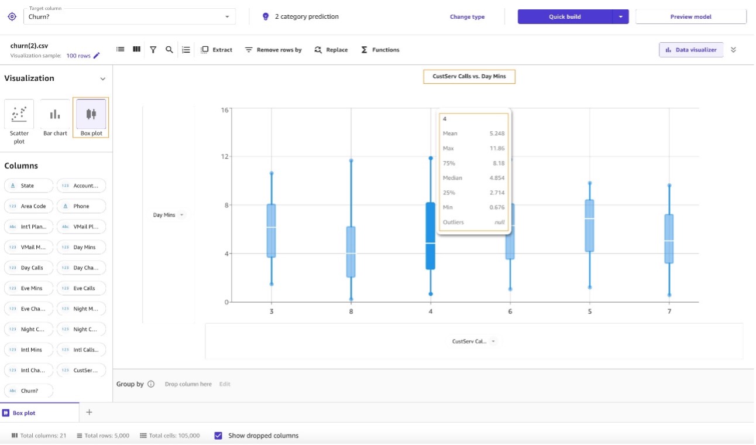Select the Churn? column chip
Viewport: 756px width, 445px height.
tap(29, 391)
